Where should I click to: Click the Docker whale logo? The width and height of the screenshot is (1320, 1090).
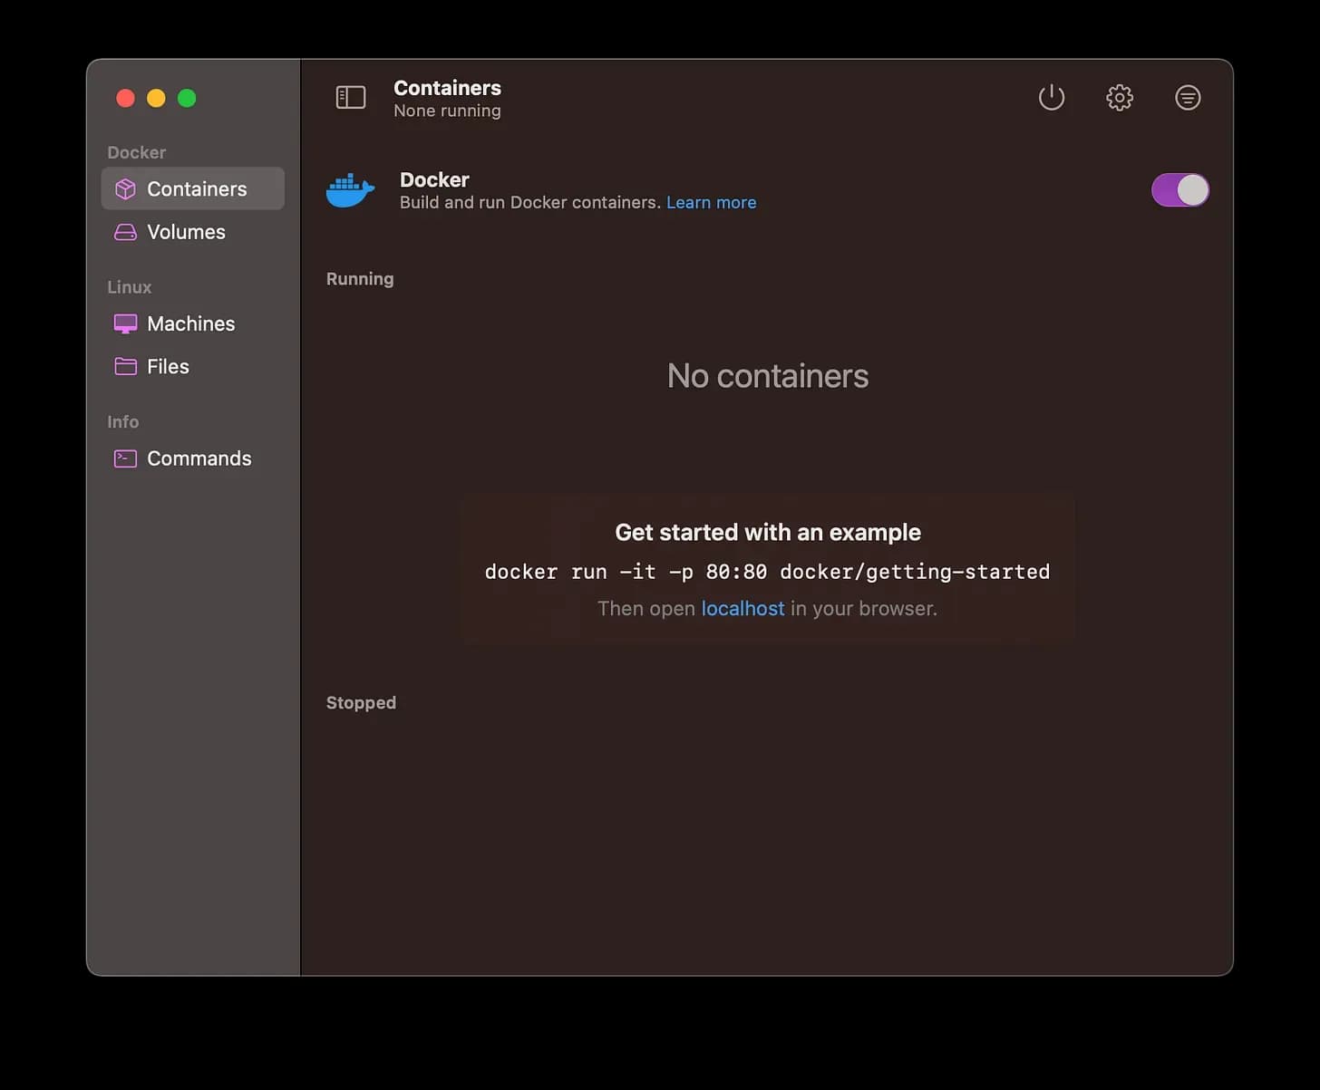350,190
